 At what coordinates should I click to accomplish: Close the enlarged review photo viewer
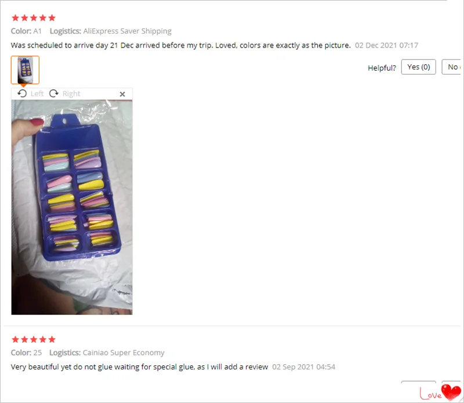(x=122, y=94)
